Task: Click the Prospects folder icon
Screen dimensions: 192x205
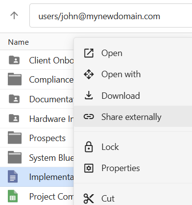Action: 15,138
